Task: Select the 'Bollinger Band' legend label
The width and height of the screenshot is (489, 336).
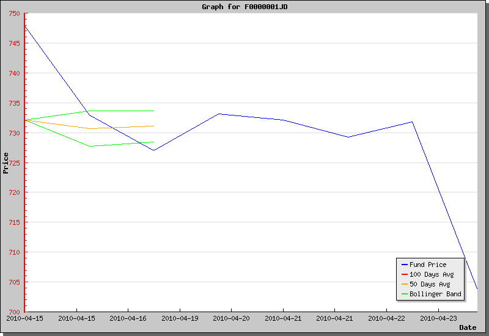Action: pyautogui.click(x=435, y=294)
